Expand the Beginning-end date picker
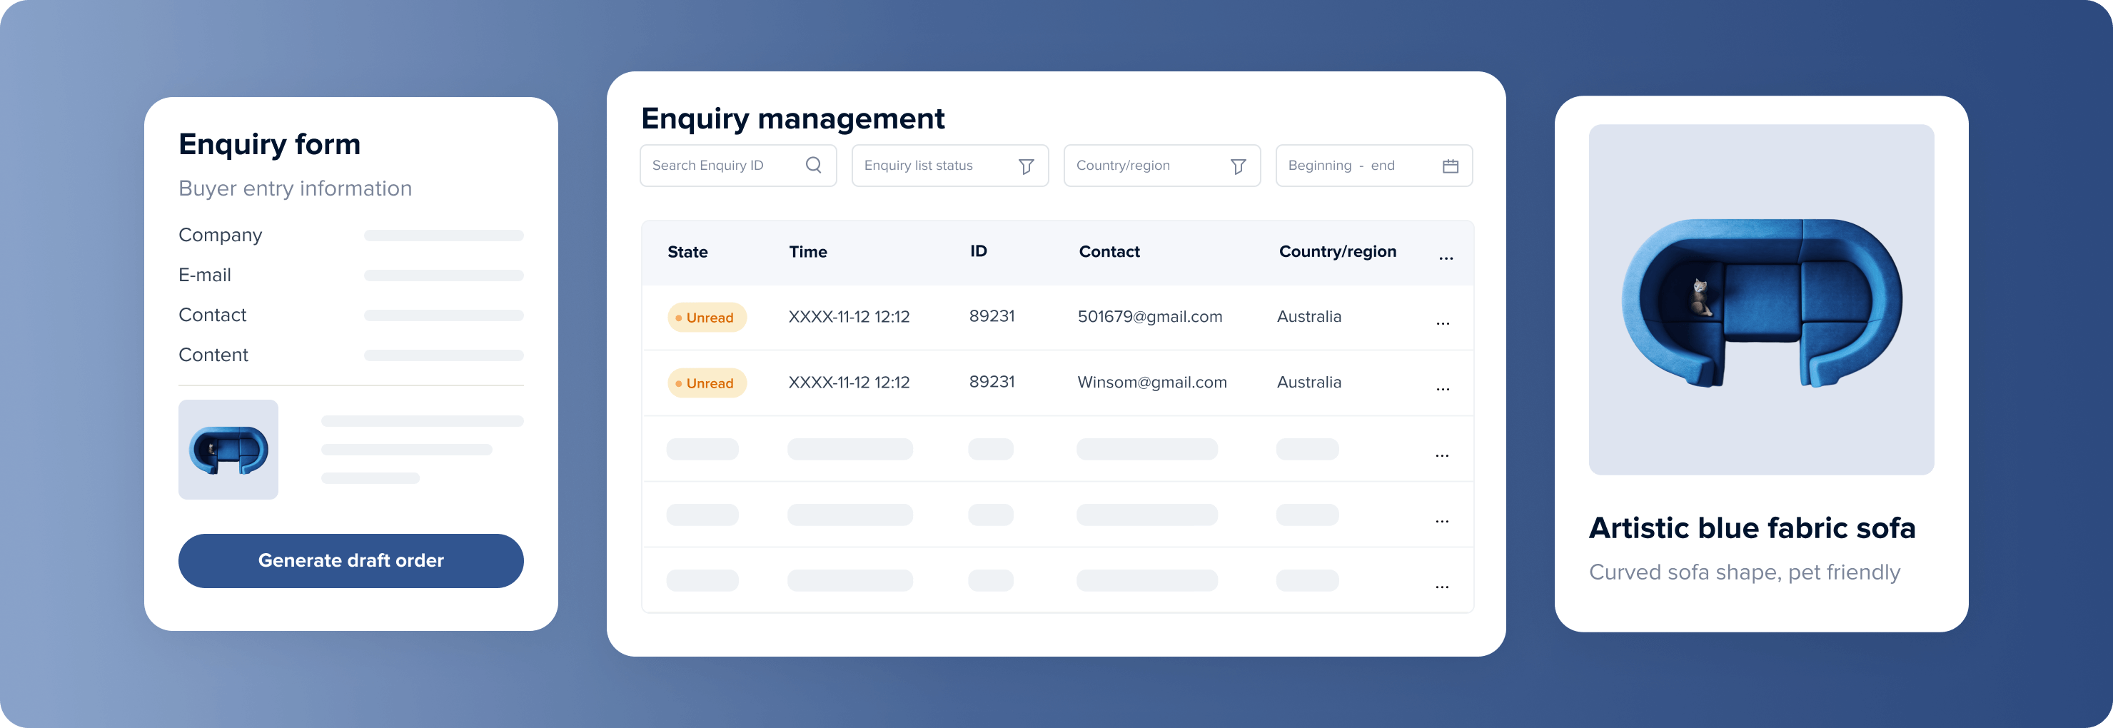The image size is (2113, 728). tap(1373, 166)
